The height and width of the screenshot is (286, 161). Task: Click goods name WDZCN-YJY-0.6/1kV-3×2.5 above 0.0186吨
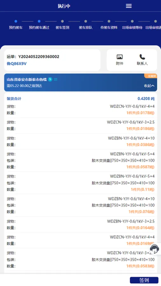pos(131,122)
